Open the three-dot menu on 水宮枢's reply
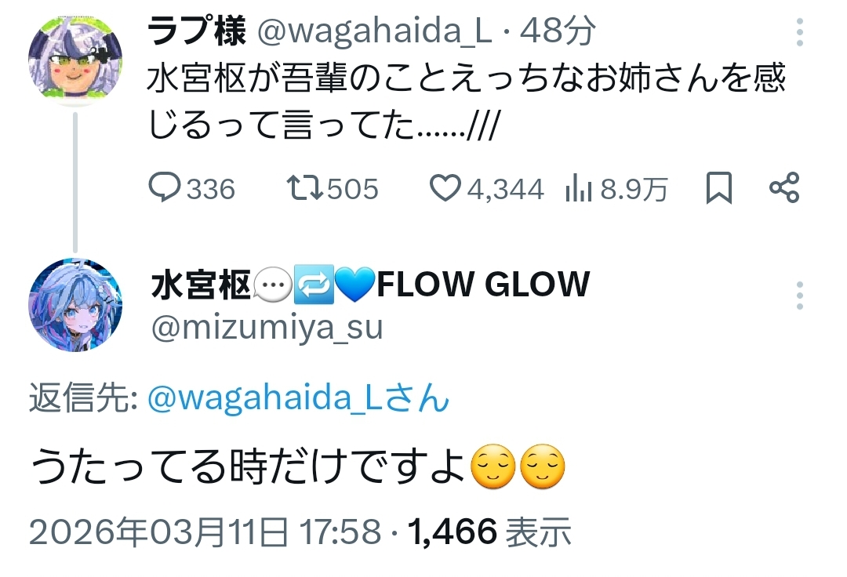 (x=799, y=296)
